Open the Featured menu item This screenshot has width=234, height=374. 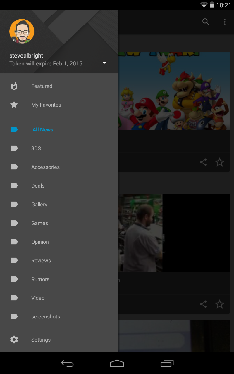coord(59,86)
